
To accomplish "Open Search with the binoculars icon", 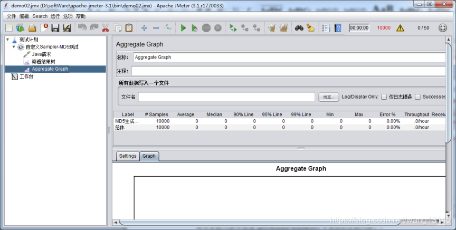I will click(299, 28).
